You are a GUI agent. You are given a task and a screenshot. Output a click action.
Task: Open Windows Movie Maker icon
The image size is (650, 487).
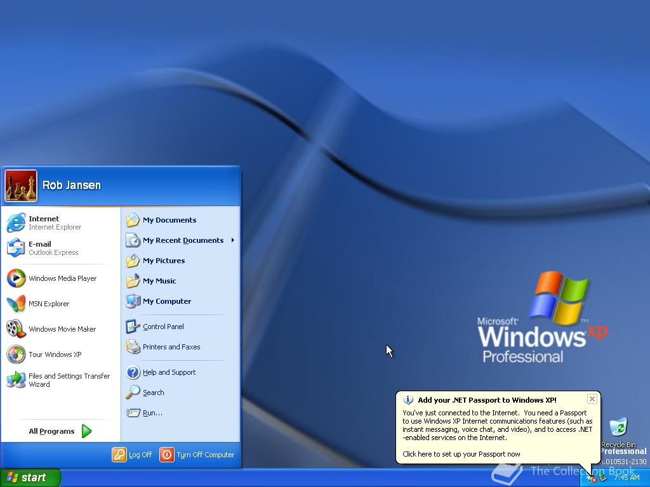pos(16,329)
